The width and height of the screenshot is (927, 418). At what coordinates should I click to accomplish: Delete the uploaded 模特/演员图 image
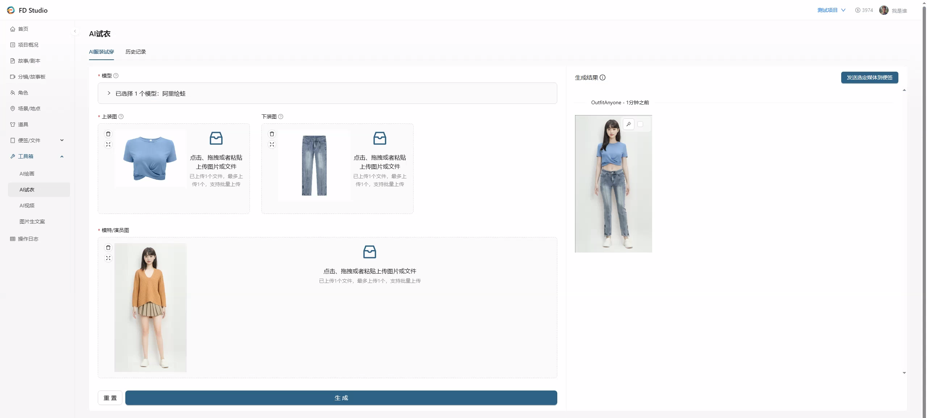pyautogui.click(x=108, y=248)
